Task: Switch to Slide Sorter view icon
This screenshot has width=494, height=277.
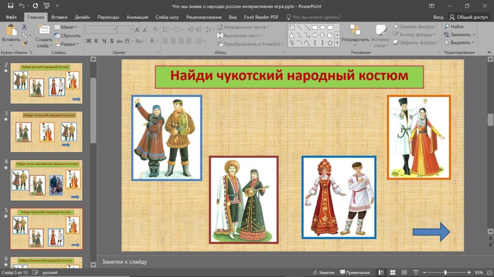Action: [392, 273]
